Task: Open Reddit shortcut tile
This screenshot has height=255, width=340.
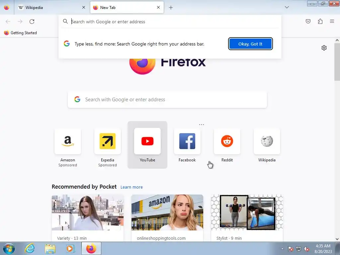Action: pyautogui.click(x=227, y=145)
